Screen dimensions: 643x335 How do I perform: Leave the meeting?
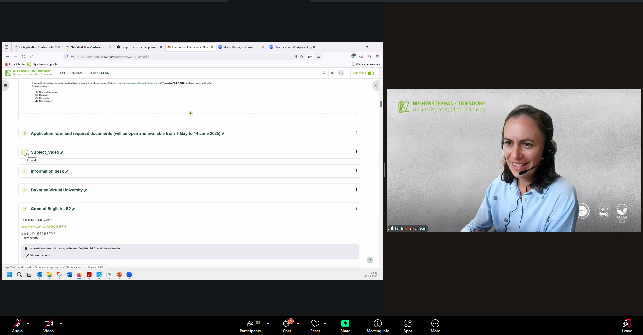tap(627, 326)
